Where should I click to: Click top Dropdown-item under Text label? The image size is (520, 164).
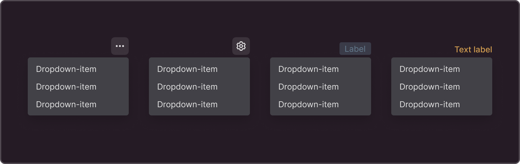click(x=442, y=69)
